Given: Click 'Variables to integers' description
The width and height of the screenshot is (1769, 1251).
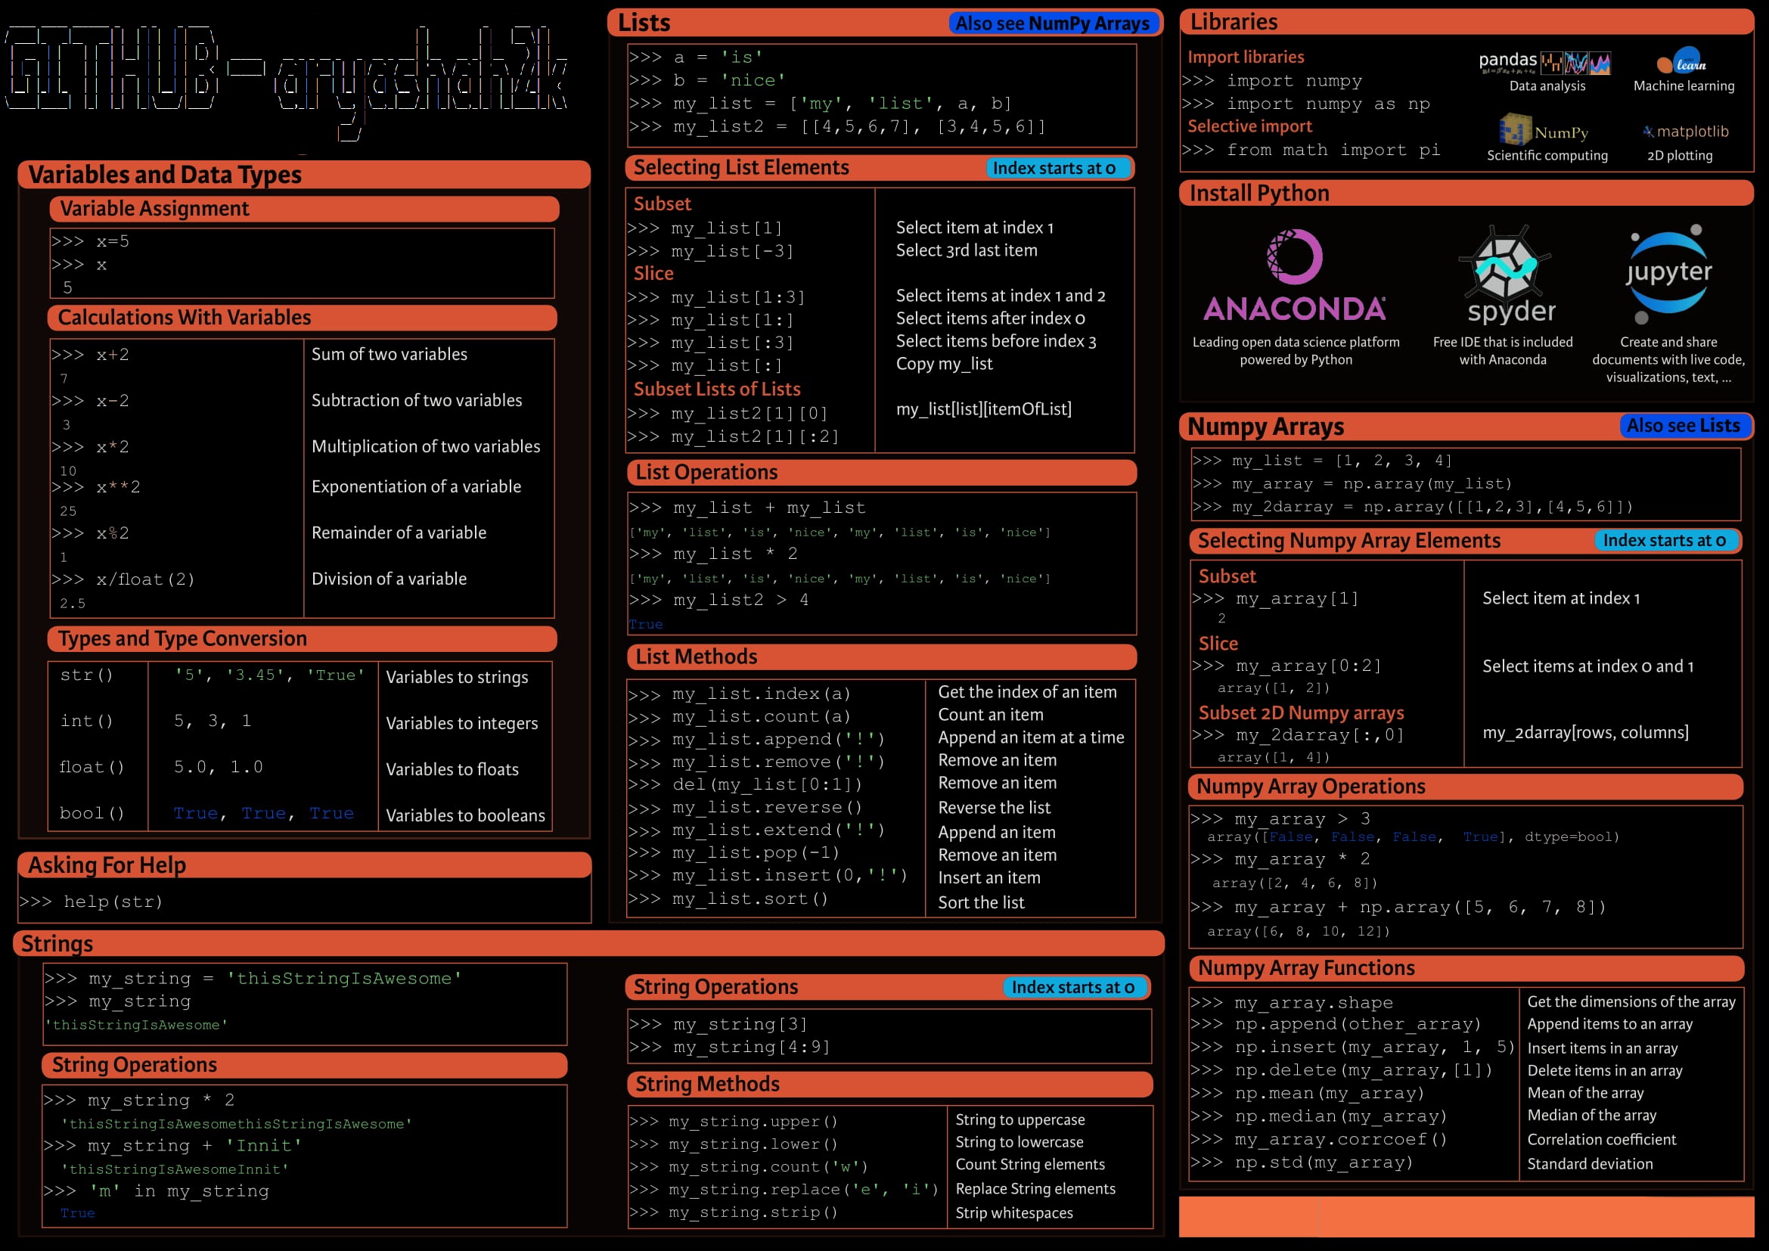Looking at the screenshot, I should [461, 723].
